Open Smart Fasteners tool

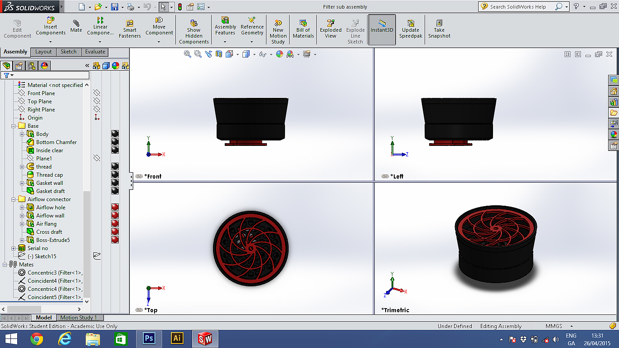coord(130,24)
